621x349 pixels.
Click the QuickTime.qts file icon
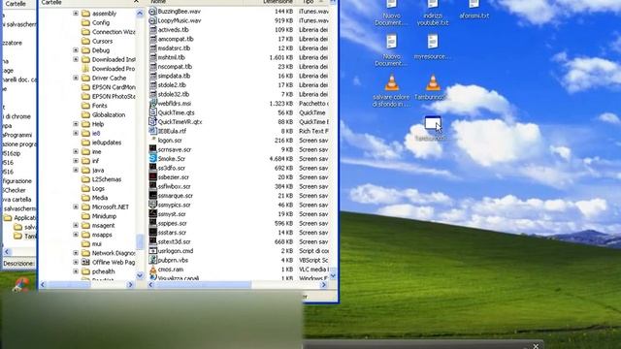pyautogui.click(x=153, y=112)
